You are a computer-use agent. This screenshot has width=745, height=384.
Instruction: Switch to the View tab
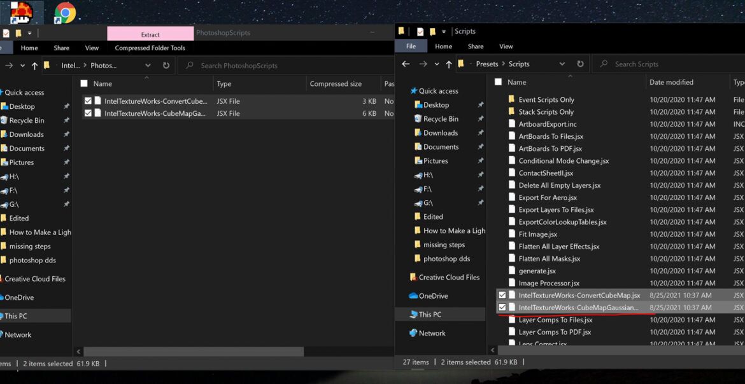pos(506,46)
